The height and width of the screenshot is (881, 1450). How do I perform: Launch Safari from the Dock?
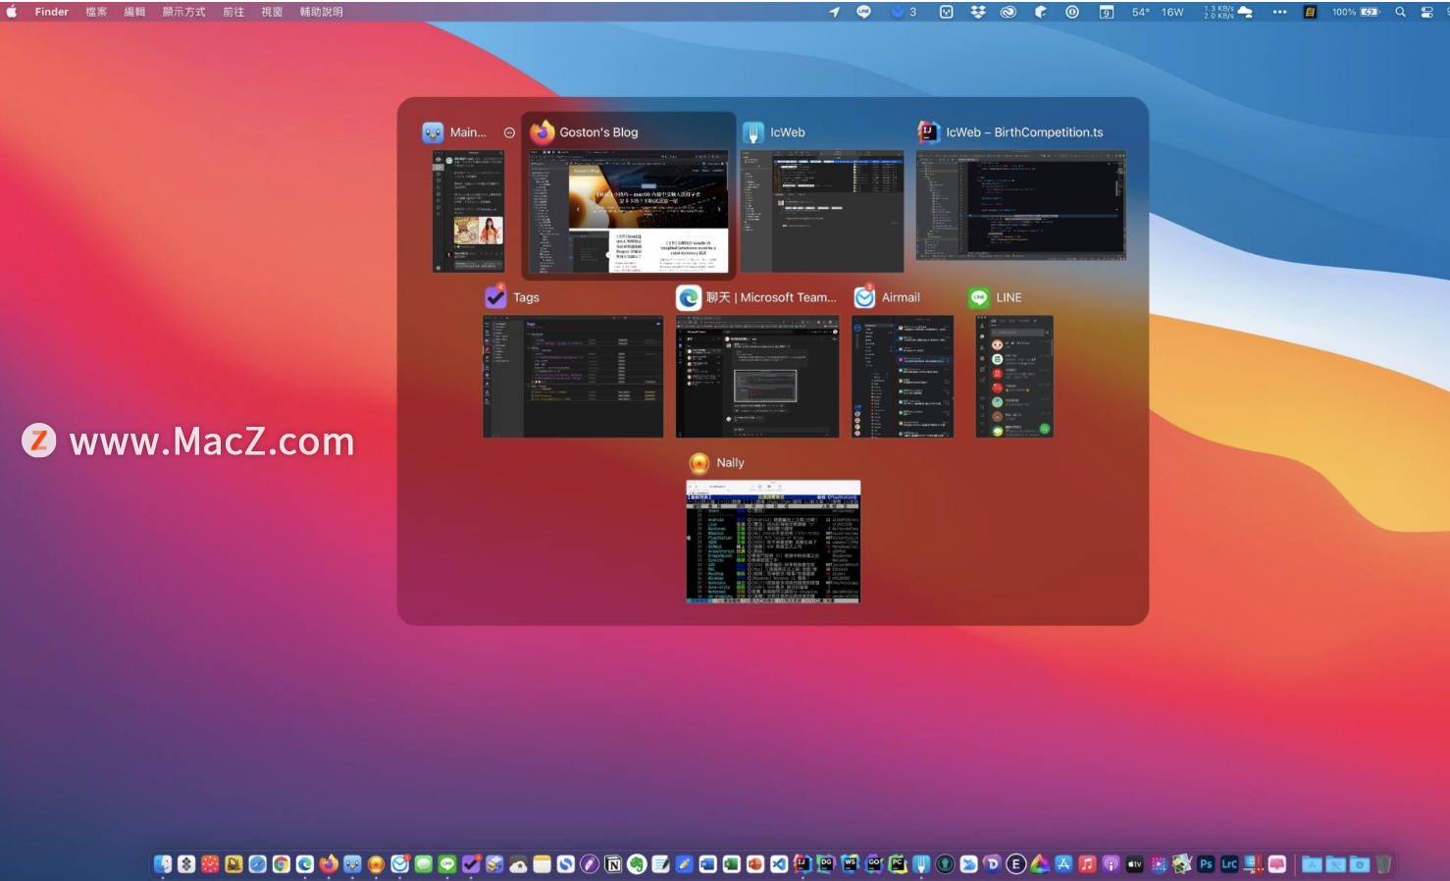point(257,864)
